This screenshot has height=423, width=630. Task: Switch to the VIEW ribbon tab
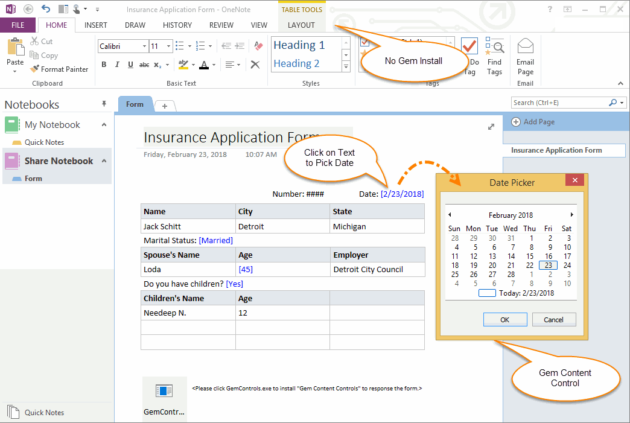[259, 25]
